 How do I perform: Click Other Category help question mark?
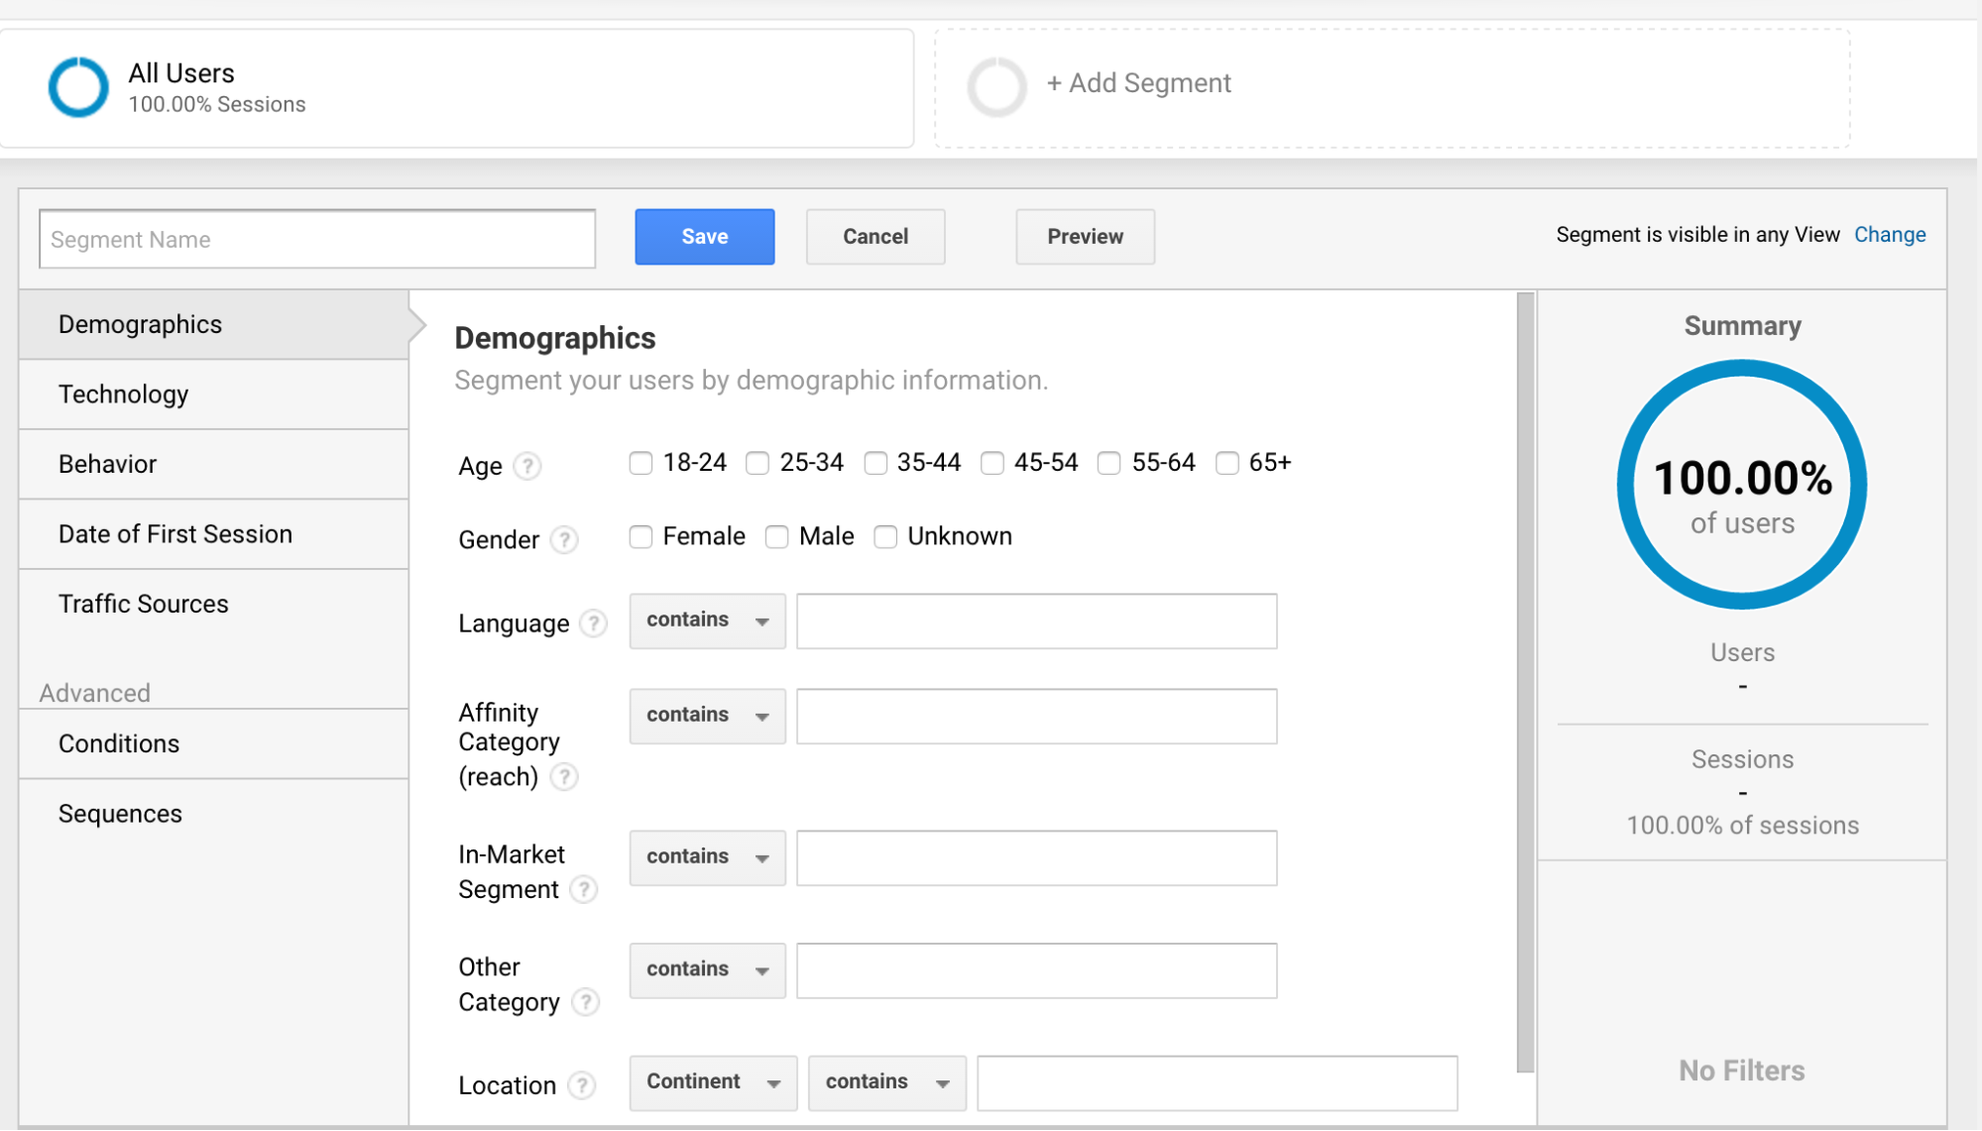[586, 1002]
